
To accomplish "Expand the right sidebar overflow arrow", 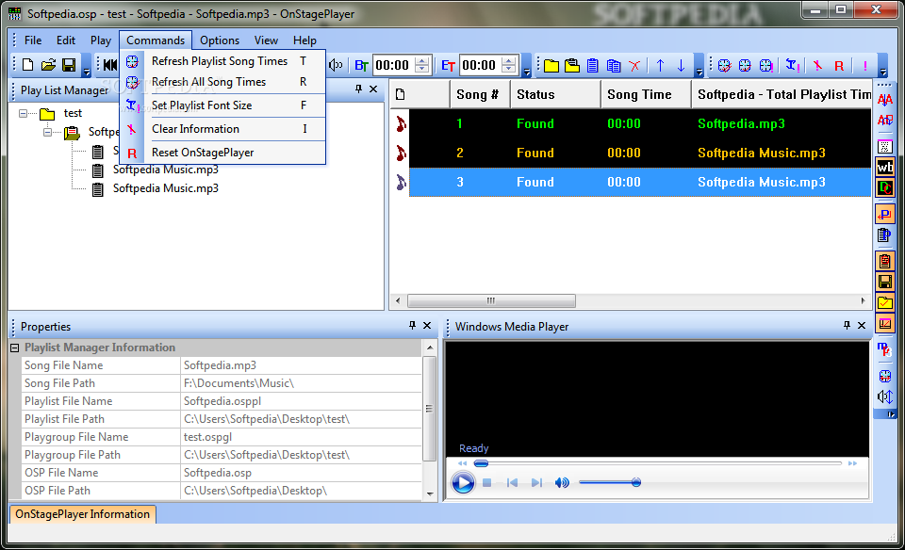I will pyautogui.click(x=891, y=414).
